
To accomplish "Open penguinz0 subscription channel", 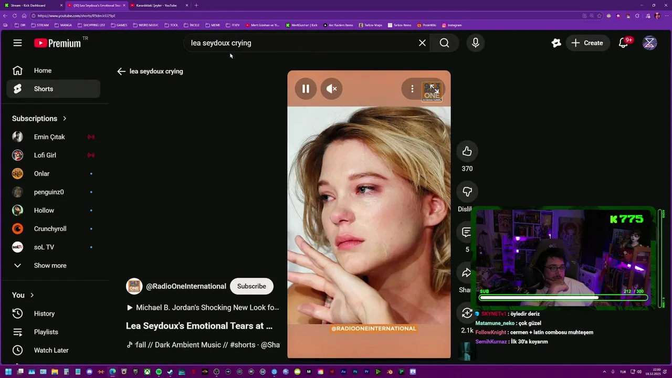I will [x=53, y=192].
